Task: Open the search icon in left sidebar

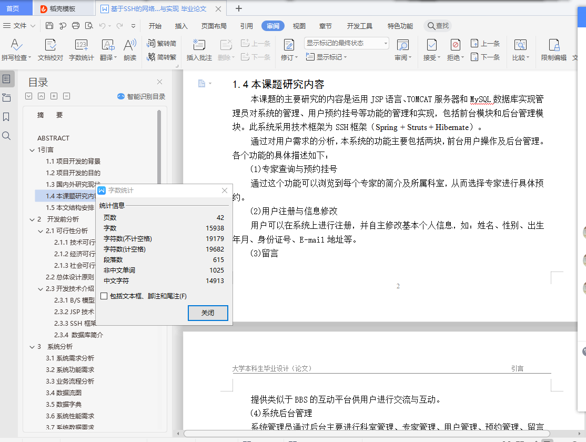Action: coord(6,136)
